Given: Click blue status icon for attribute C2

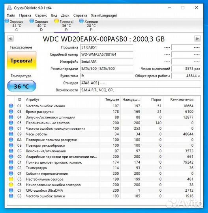Looking at the screenshot, I should pyautogui.click(x=11, y=168).
